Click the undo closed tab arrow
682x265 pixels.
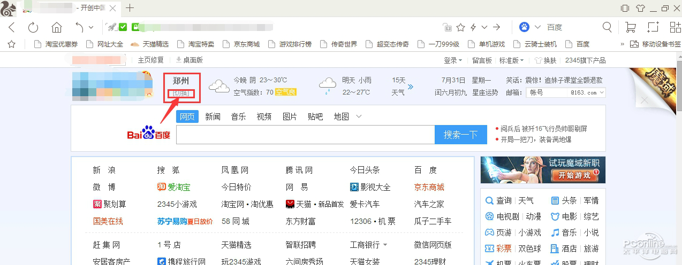pos(79,27)
